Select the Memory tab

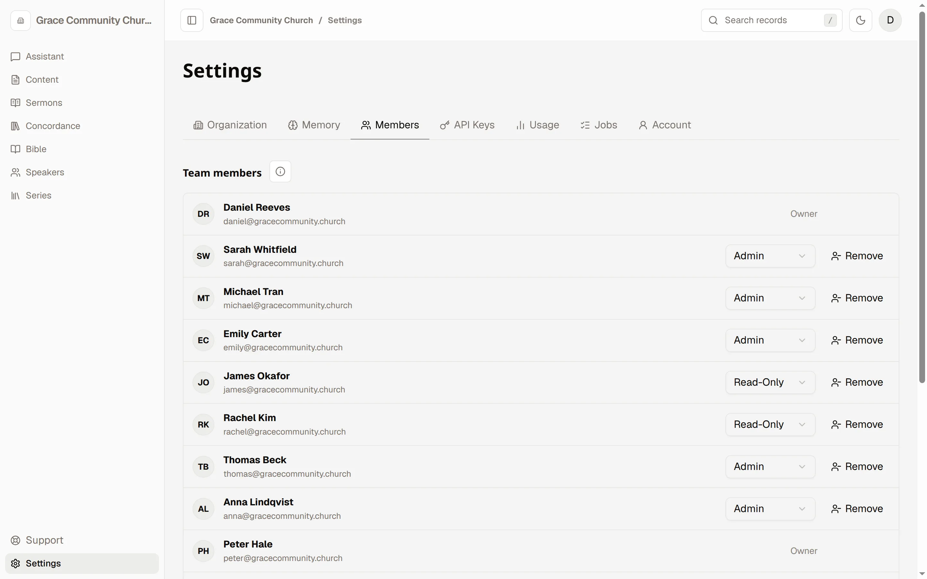(x=314, y=125)
